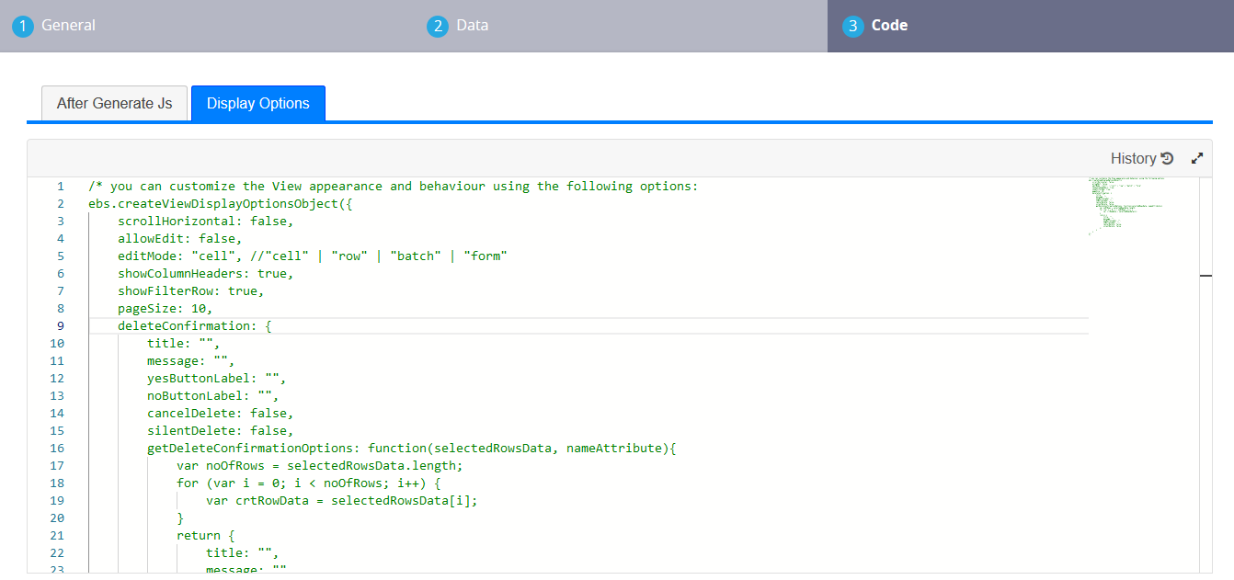Click the pageSize value 10
The height and width of the screenshot is (580, 1234).
pos(201,308)
